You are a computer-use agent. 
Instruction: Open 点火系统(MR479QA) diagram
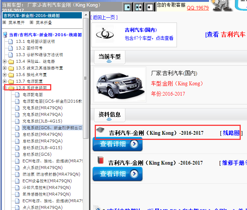click(x=42, y=207)
